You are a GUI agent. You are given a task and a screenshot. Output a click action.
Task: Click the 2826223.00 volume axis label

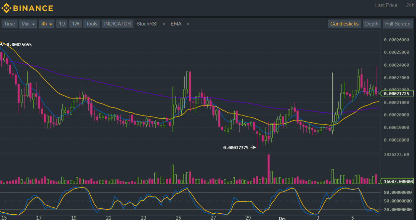click(x=396, y=154)
